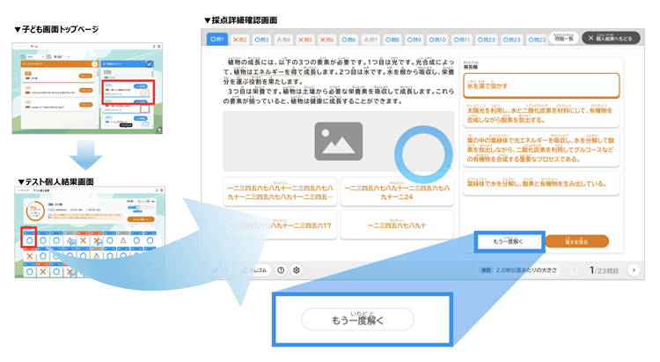Click the image placeholder icon
The image size is (660, 362).
click(x=338, y=141)
